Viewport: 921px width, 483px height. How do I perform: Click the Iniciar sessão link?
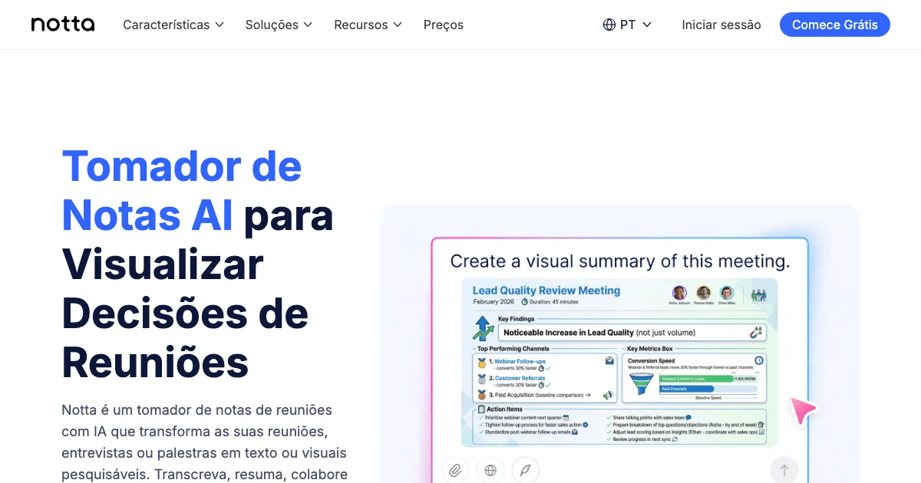tap(721, 25)
